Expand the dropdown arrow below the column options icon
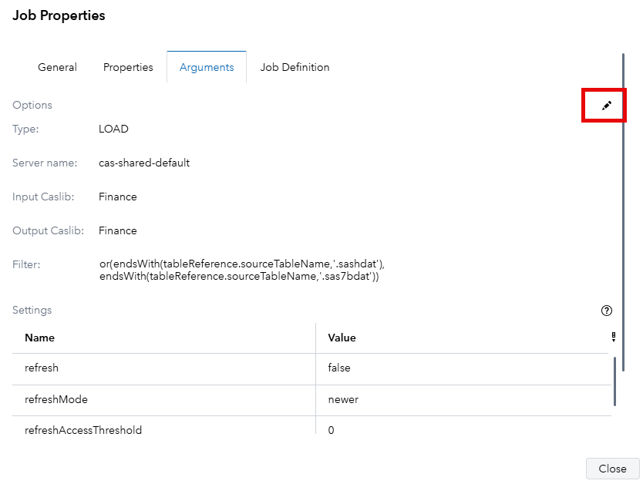 pyautogui.click(x=614, y=341)
